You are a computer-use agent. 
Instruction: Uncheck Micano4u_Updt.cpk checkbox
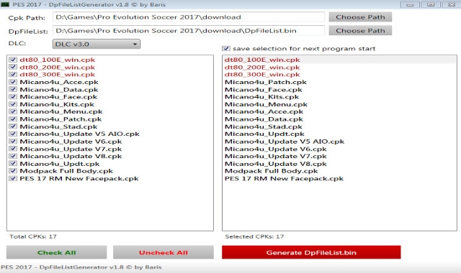pos(13,164)
